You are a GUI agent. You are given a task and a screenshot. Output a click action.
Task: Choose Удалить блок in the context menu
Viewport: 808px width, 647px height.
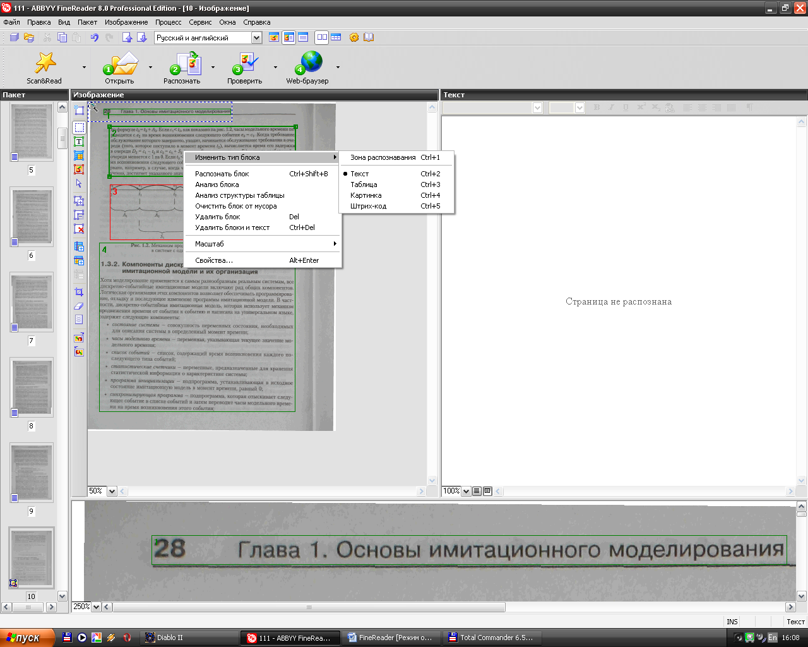263,217
